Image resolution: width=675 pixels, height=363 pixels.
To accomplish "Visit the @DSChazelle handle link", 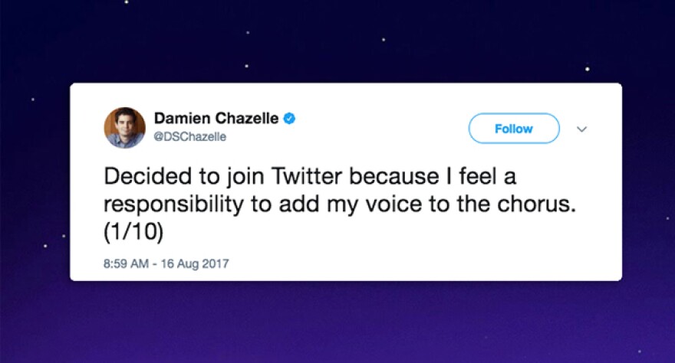I will [x=190, y=136].
